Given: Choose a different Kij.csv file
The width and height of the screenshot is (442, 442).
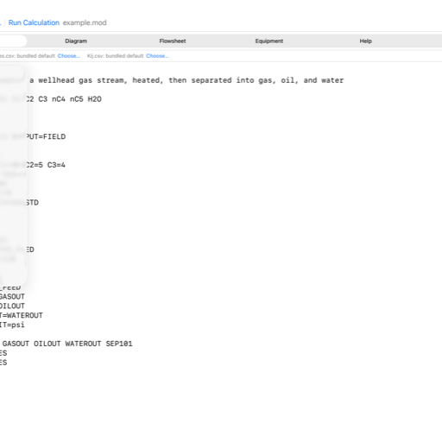Looking at the screenshot, I should point(157,56).
